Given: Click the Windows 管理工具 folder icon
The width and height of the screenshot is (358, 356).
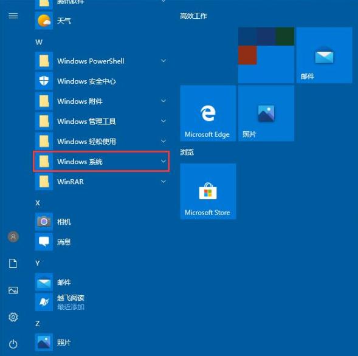Looking at the screenshot, I should [44, 121].
